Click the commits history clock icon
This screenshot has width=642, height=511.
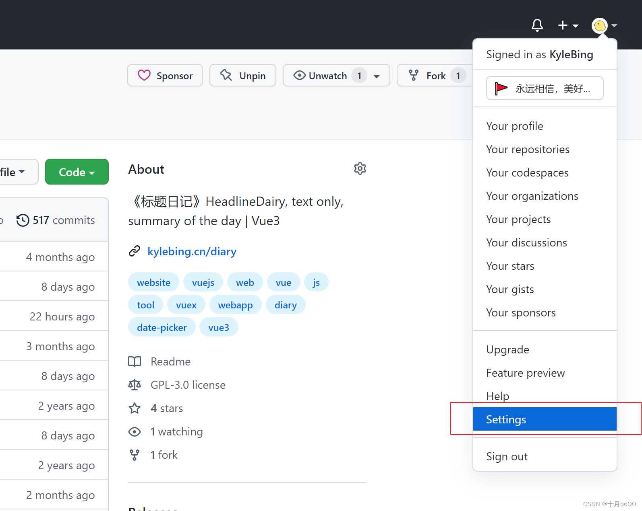pos(23,220)
